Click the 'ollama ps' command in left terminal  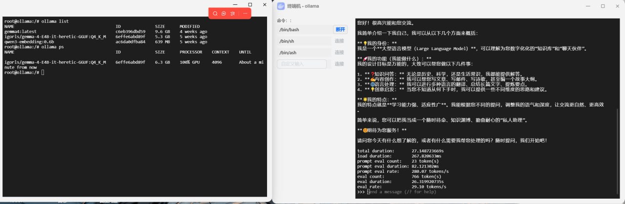(x=52, y=47)
